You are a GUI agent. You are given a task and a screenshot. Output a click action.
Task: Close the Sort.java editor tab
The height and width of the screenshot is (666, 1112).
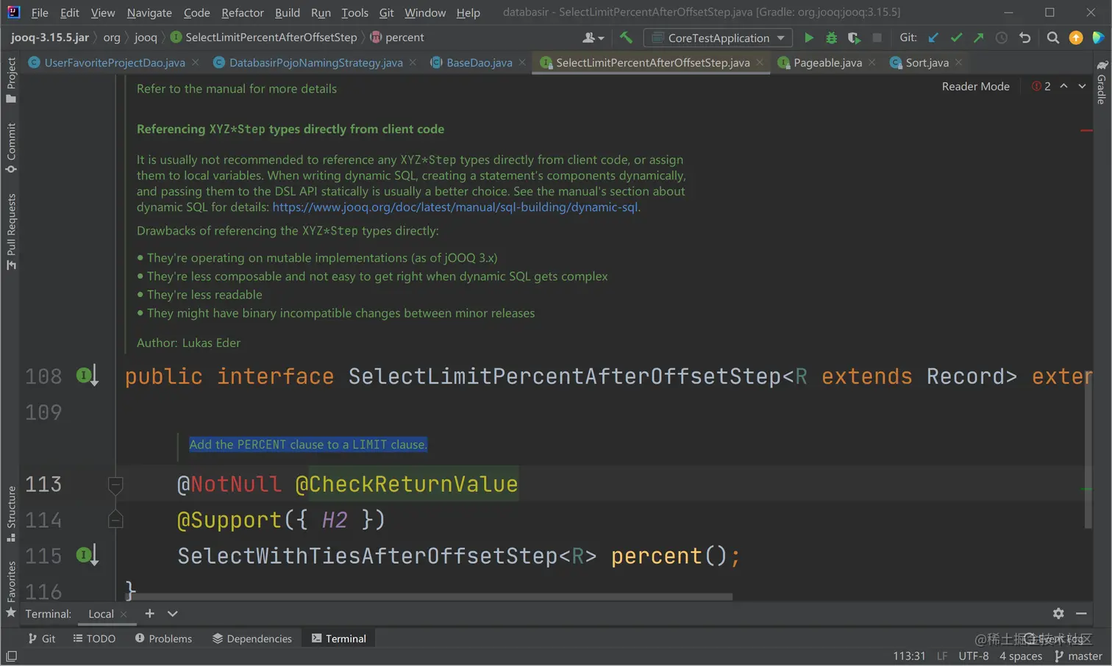[958, 62]
